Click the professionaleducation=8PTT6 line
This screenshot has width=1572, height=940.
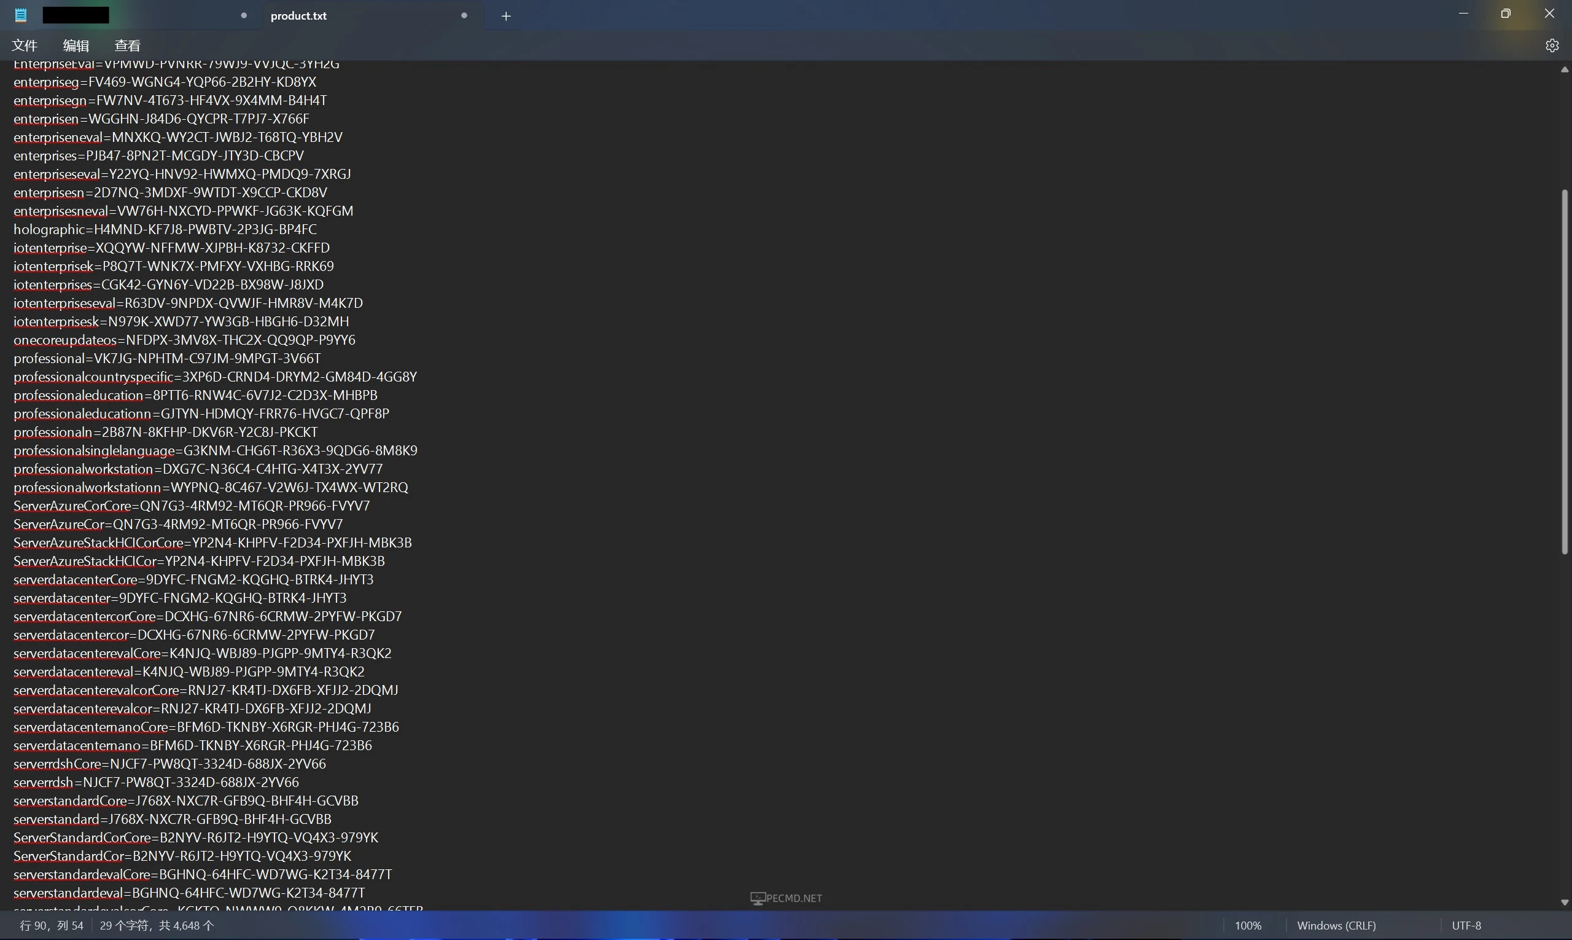point(196,394)
